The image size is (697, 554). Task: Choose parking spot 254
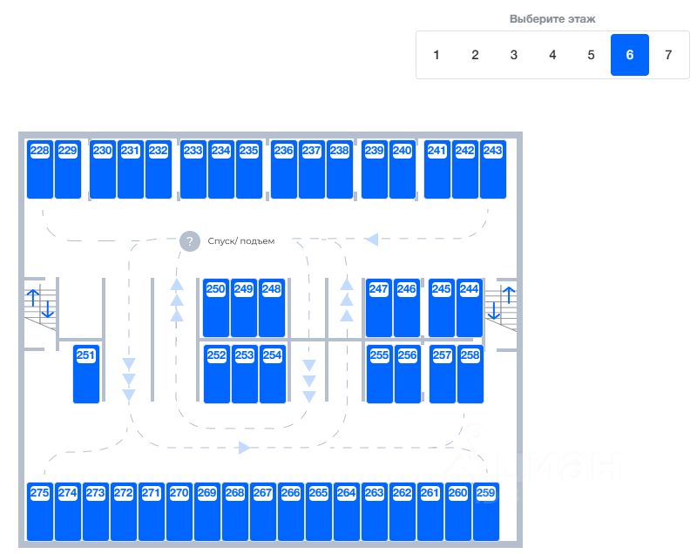[x=273, y=374]
